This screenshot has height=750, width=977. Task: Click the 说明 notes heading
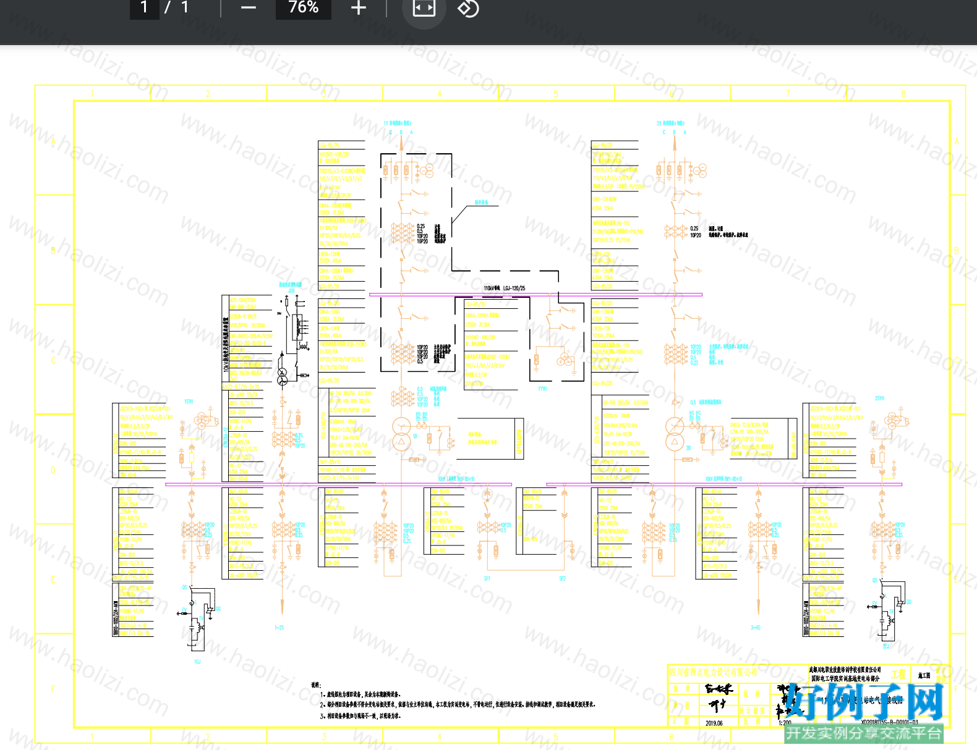316,685
